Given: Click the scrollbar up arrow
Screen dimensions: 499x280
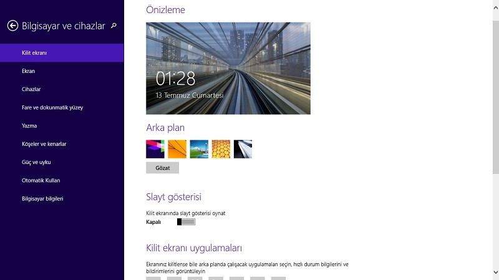Looking at the screenshot, I should coord(495,9).
